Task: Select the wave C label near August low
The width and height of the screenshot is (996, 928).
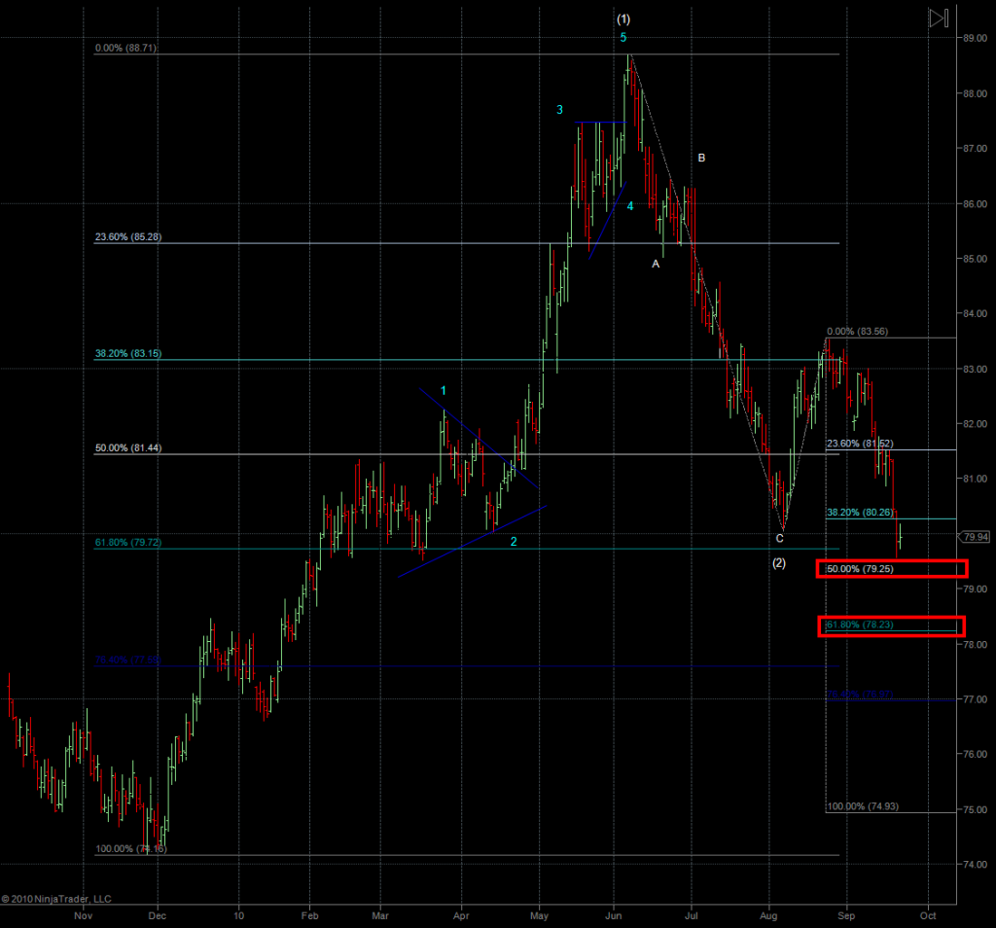Action: tap(779, 538)
